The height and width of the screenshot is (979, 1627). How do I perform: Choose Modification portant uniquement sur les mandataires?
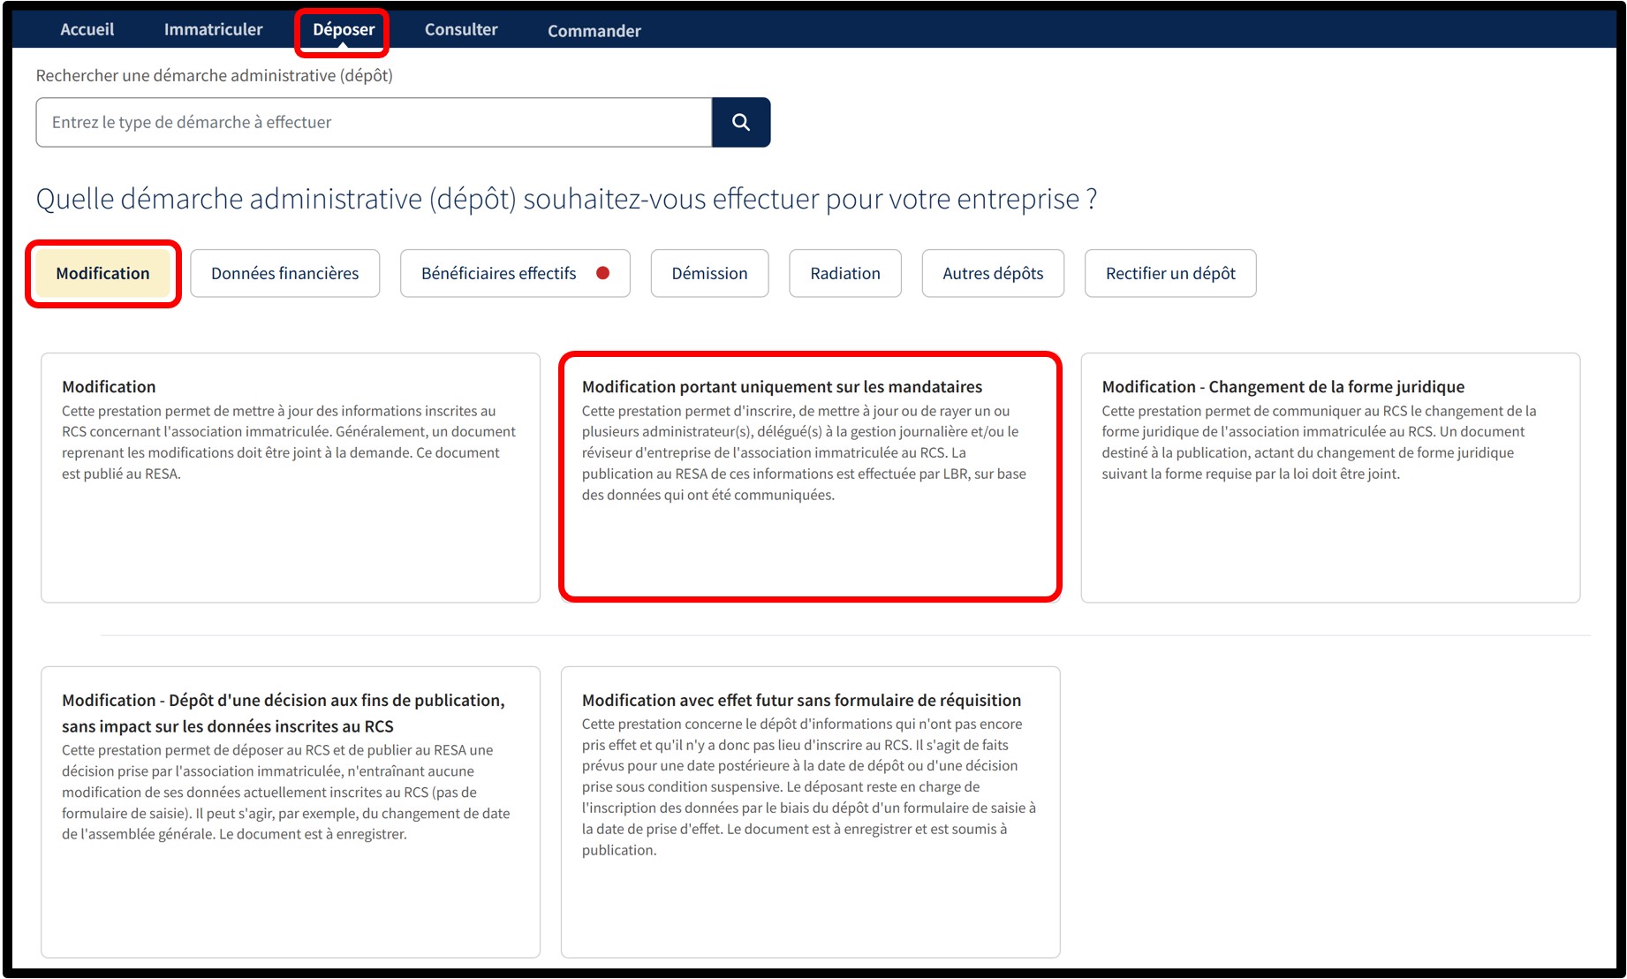click(x=809, y=477)
